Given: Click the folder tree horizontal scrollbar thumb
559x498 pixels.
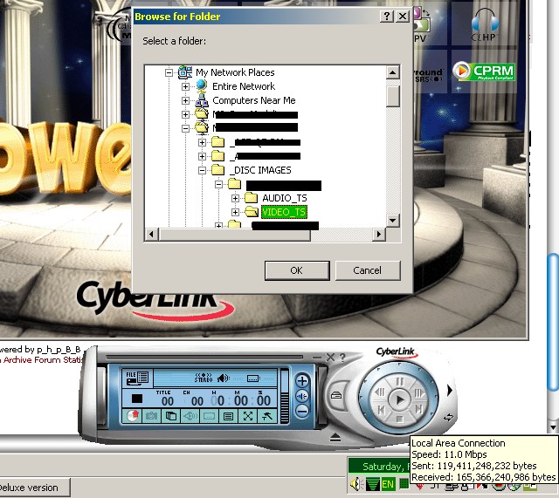Looking at the screenshot, I should (235, 235).
